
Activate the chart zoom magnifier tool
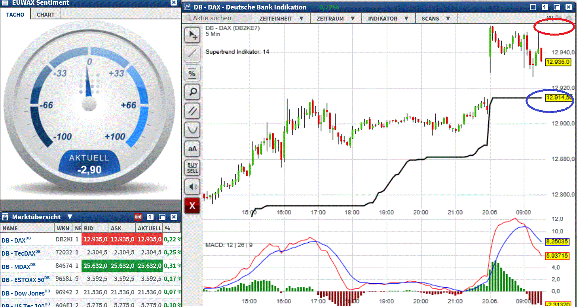tap(192, 92)
